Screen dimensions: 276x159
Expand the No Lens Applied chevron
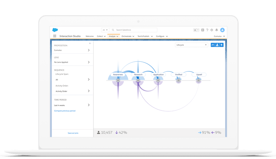pyautogui.click(x=89, y=62)
